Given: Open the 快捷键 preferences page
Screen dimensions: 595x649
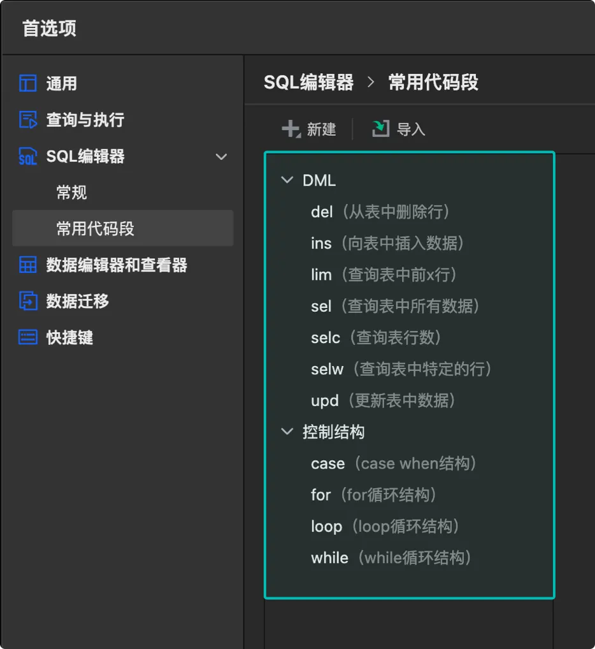Looking at the screenshot, I should [69, 337].
